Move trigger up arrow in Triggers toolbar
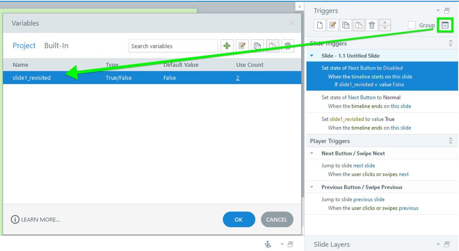This screenshot has height=251, width=459. (385, 22)
